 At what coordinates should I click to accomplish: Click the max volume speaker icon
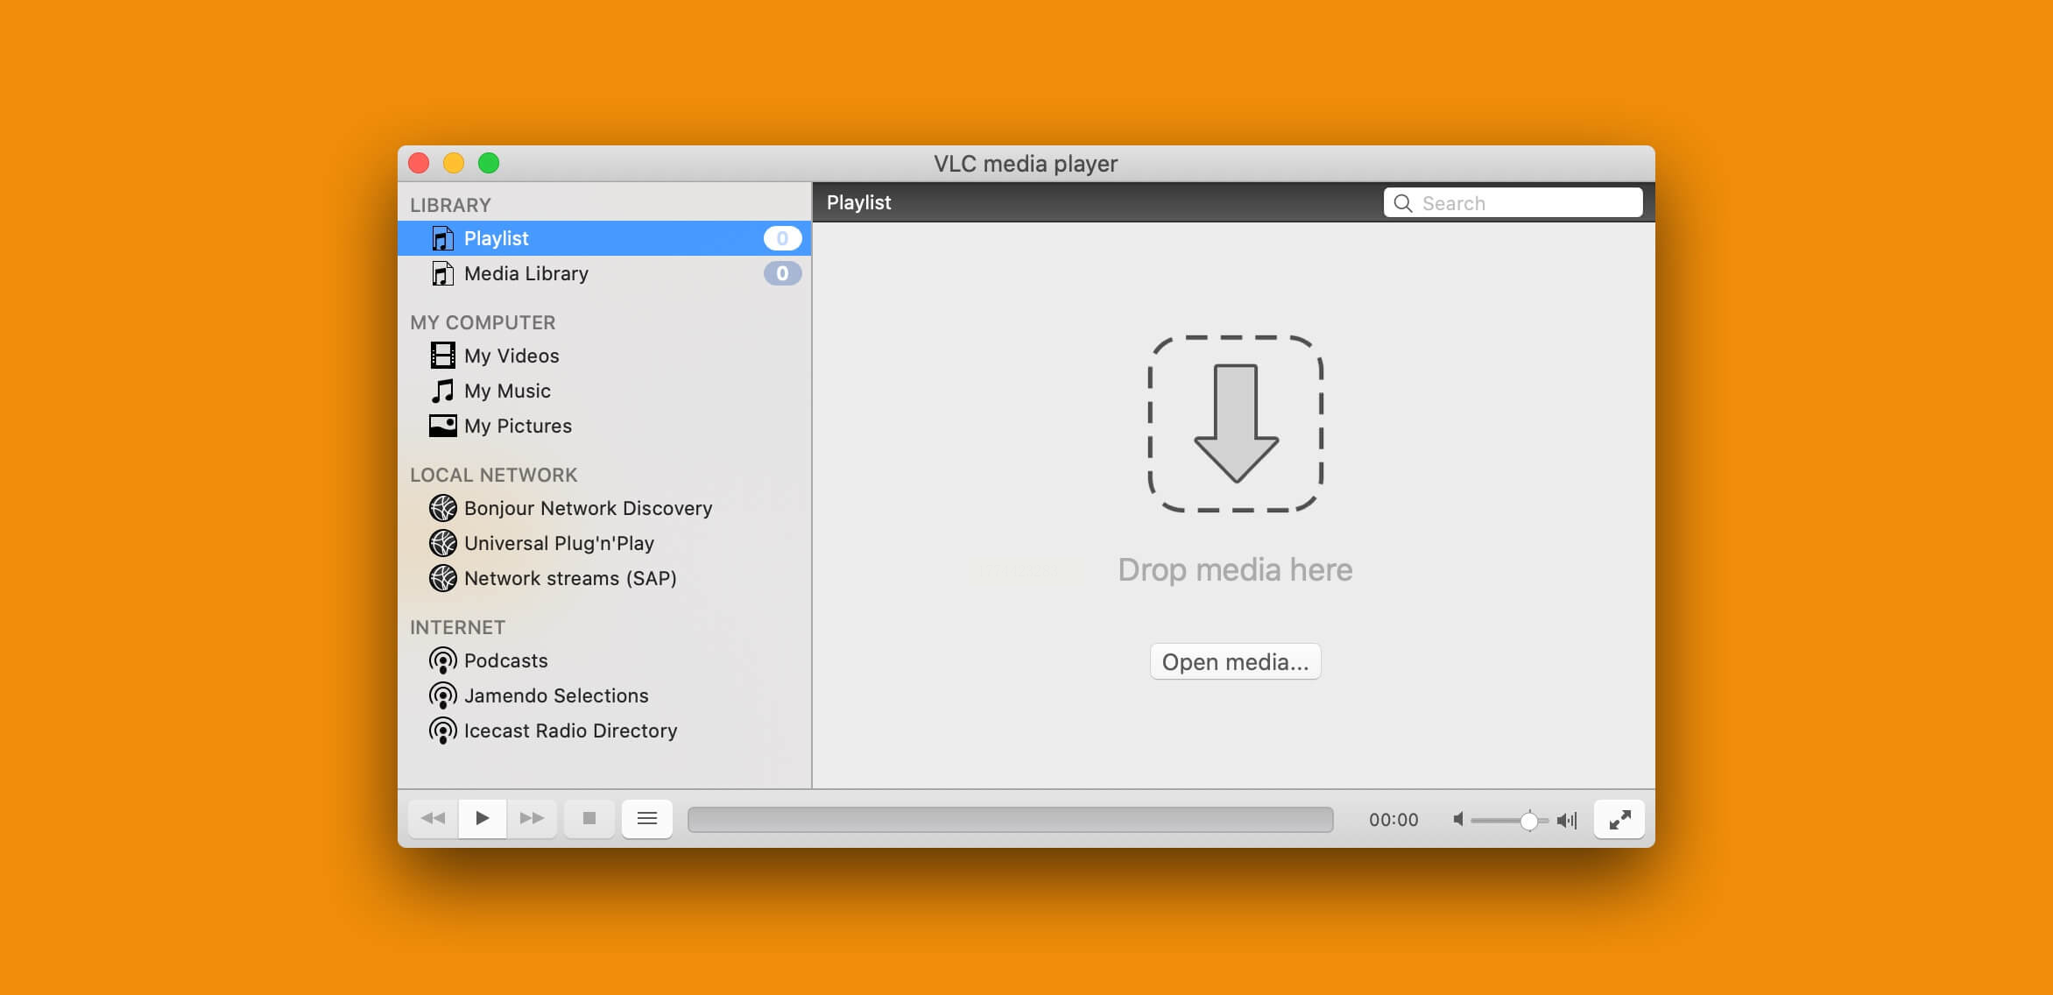click(1568, 820)
